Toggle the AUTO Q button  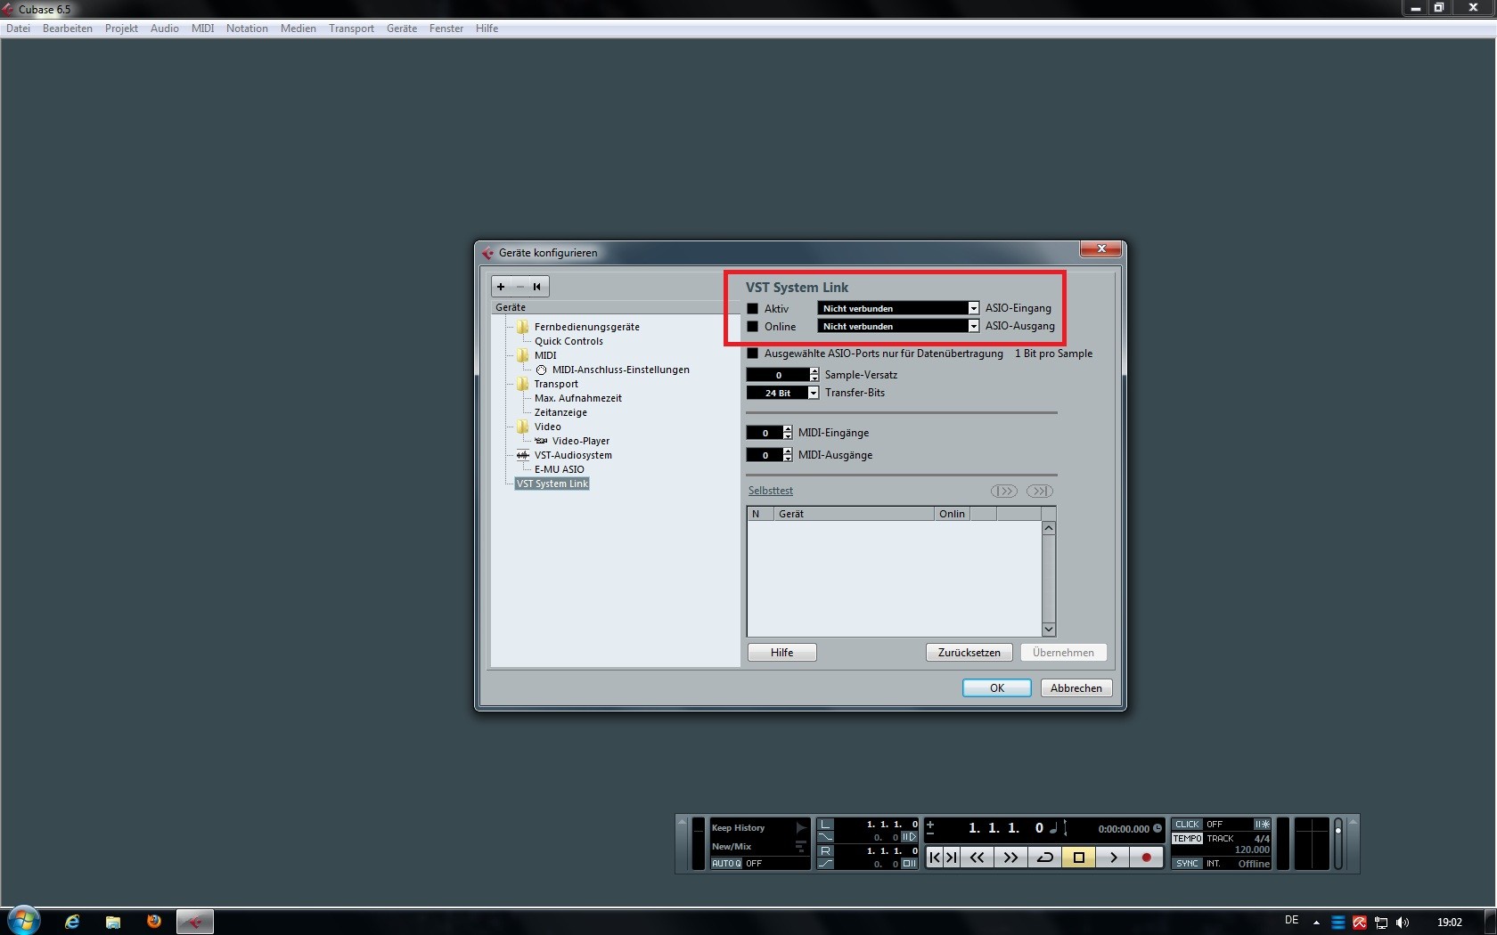click(726, 864)
